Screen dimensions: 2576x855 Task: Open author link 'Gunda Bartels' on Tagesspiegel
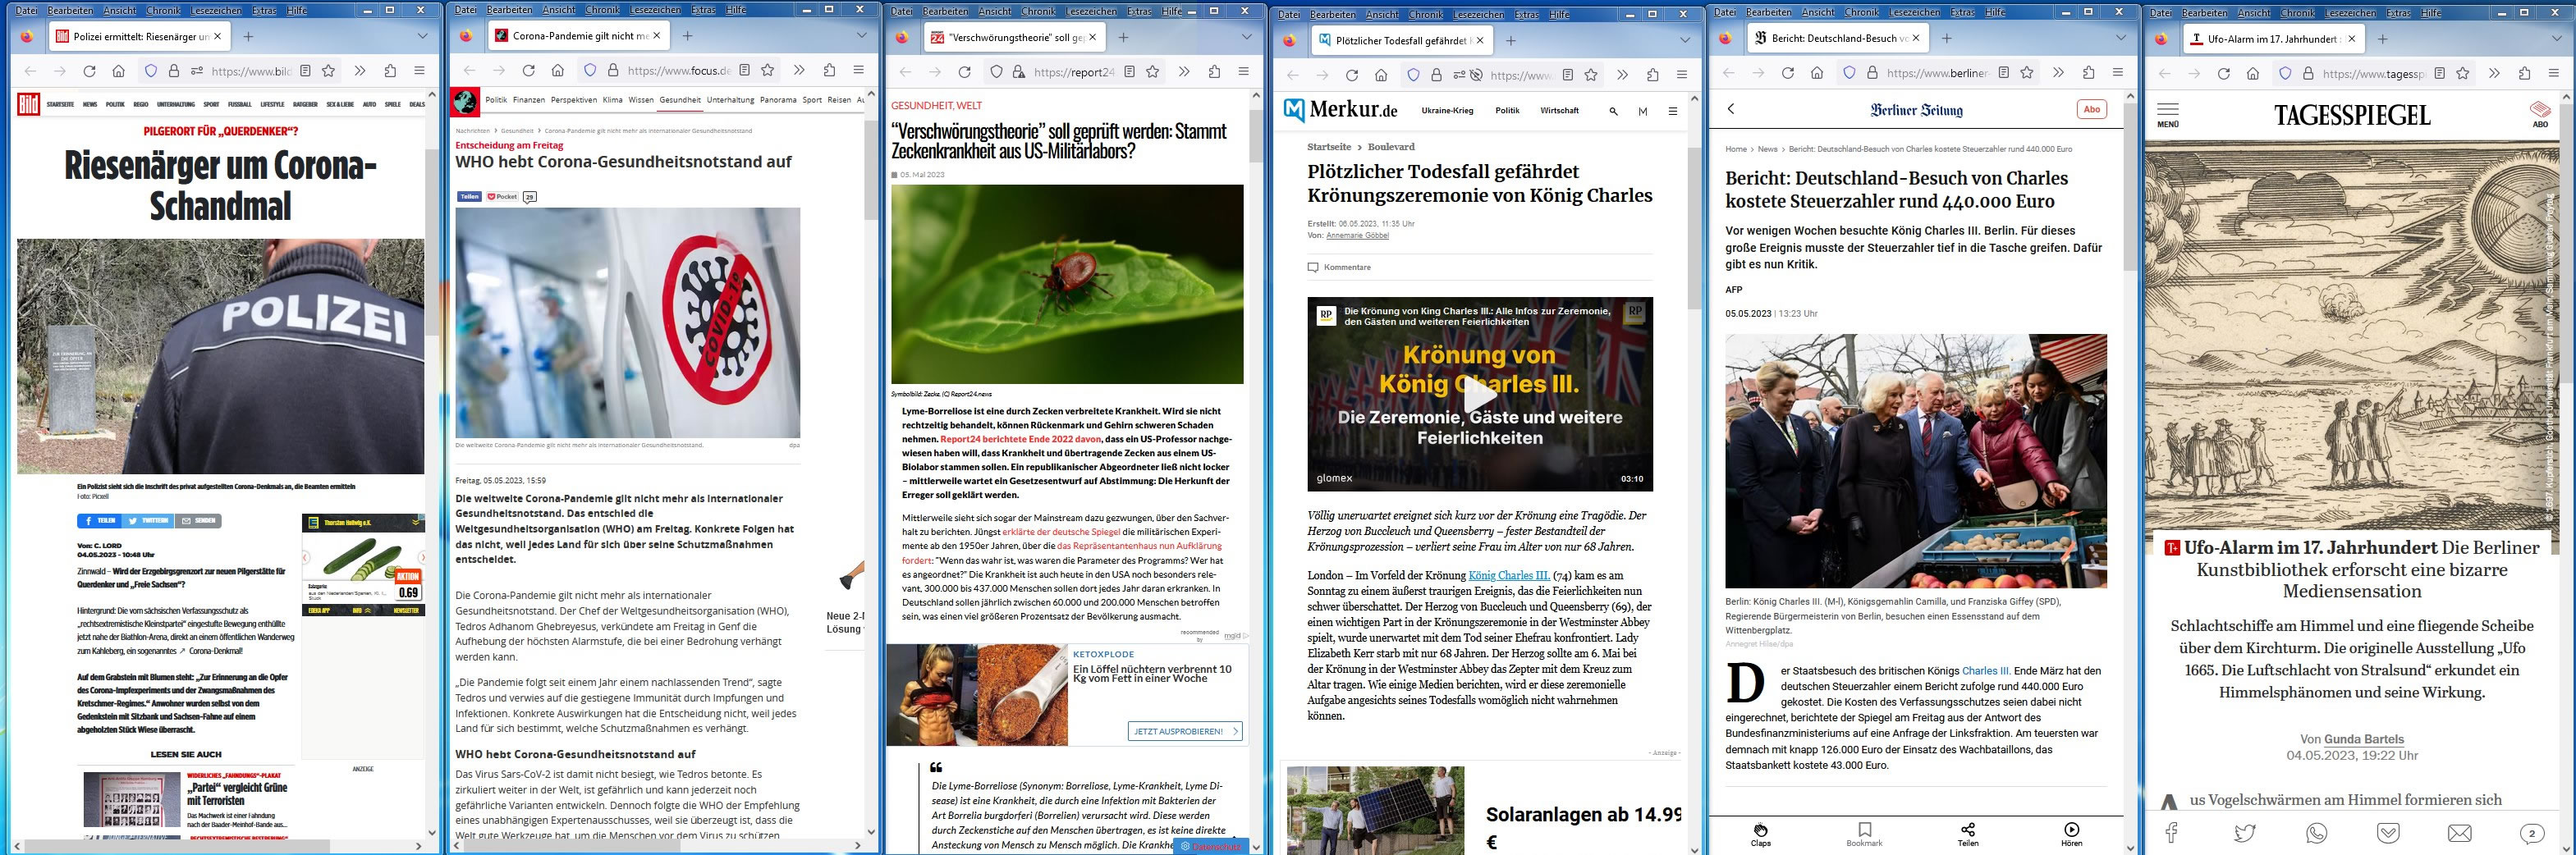click(2364, 739)
